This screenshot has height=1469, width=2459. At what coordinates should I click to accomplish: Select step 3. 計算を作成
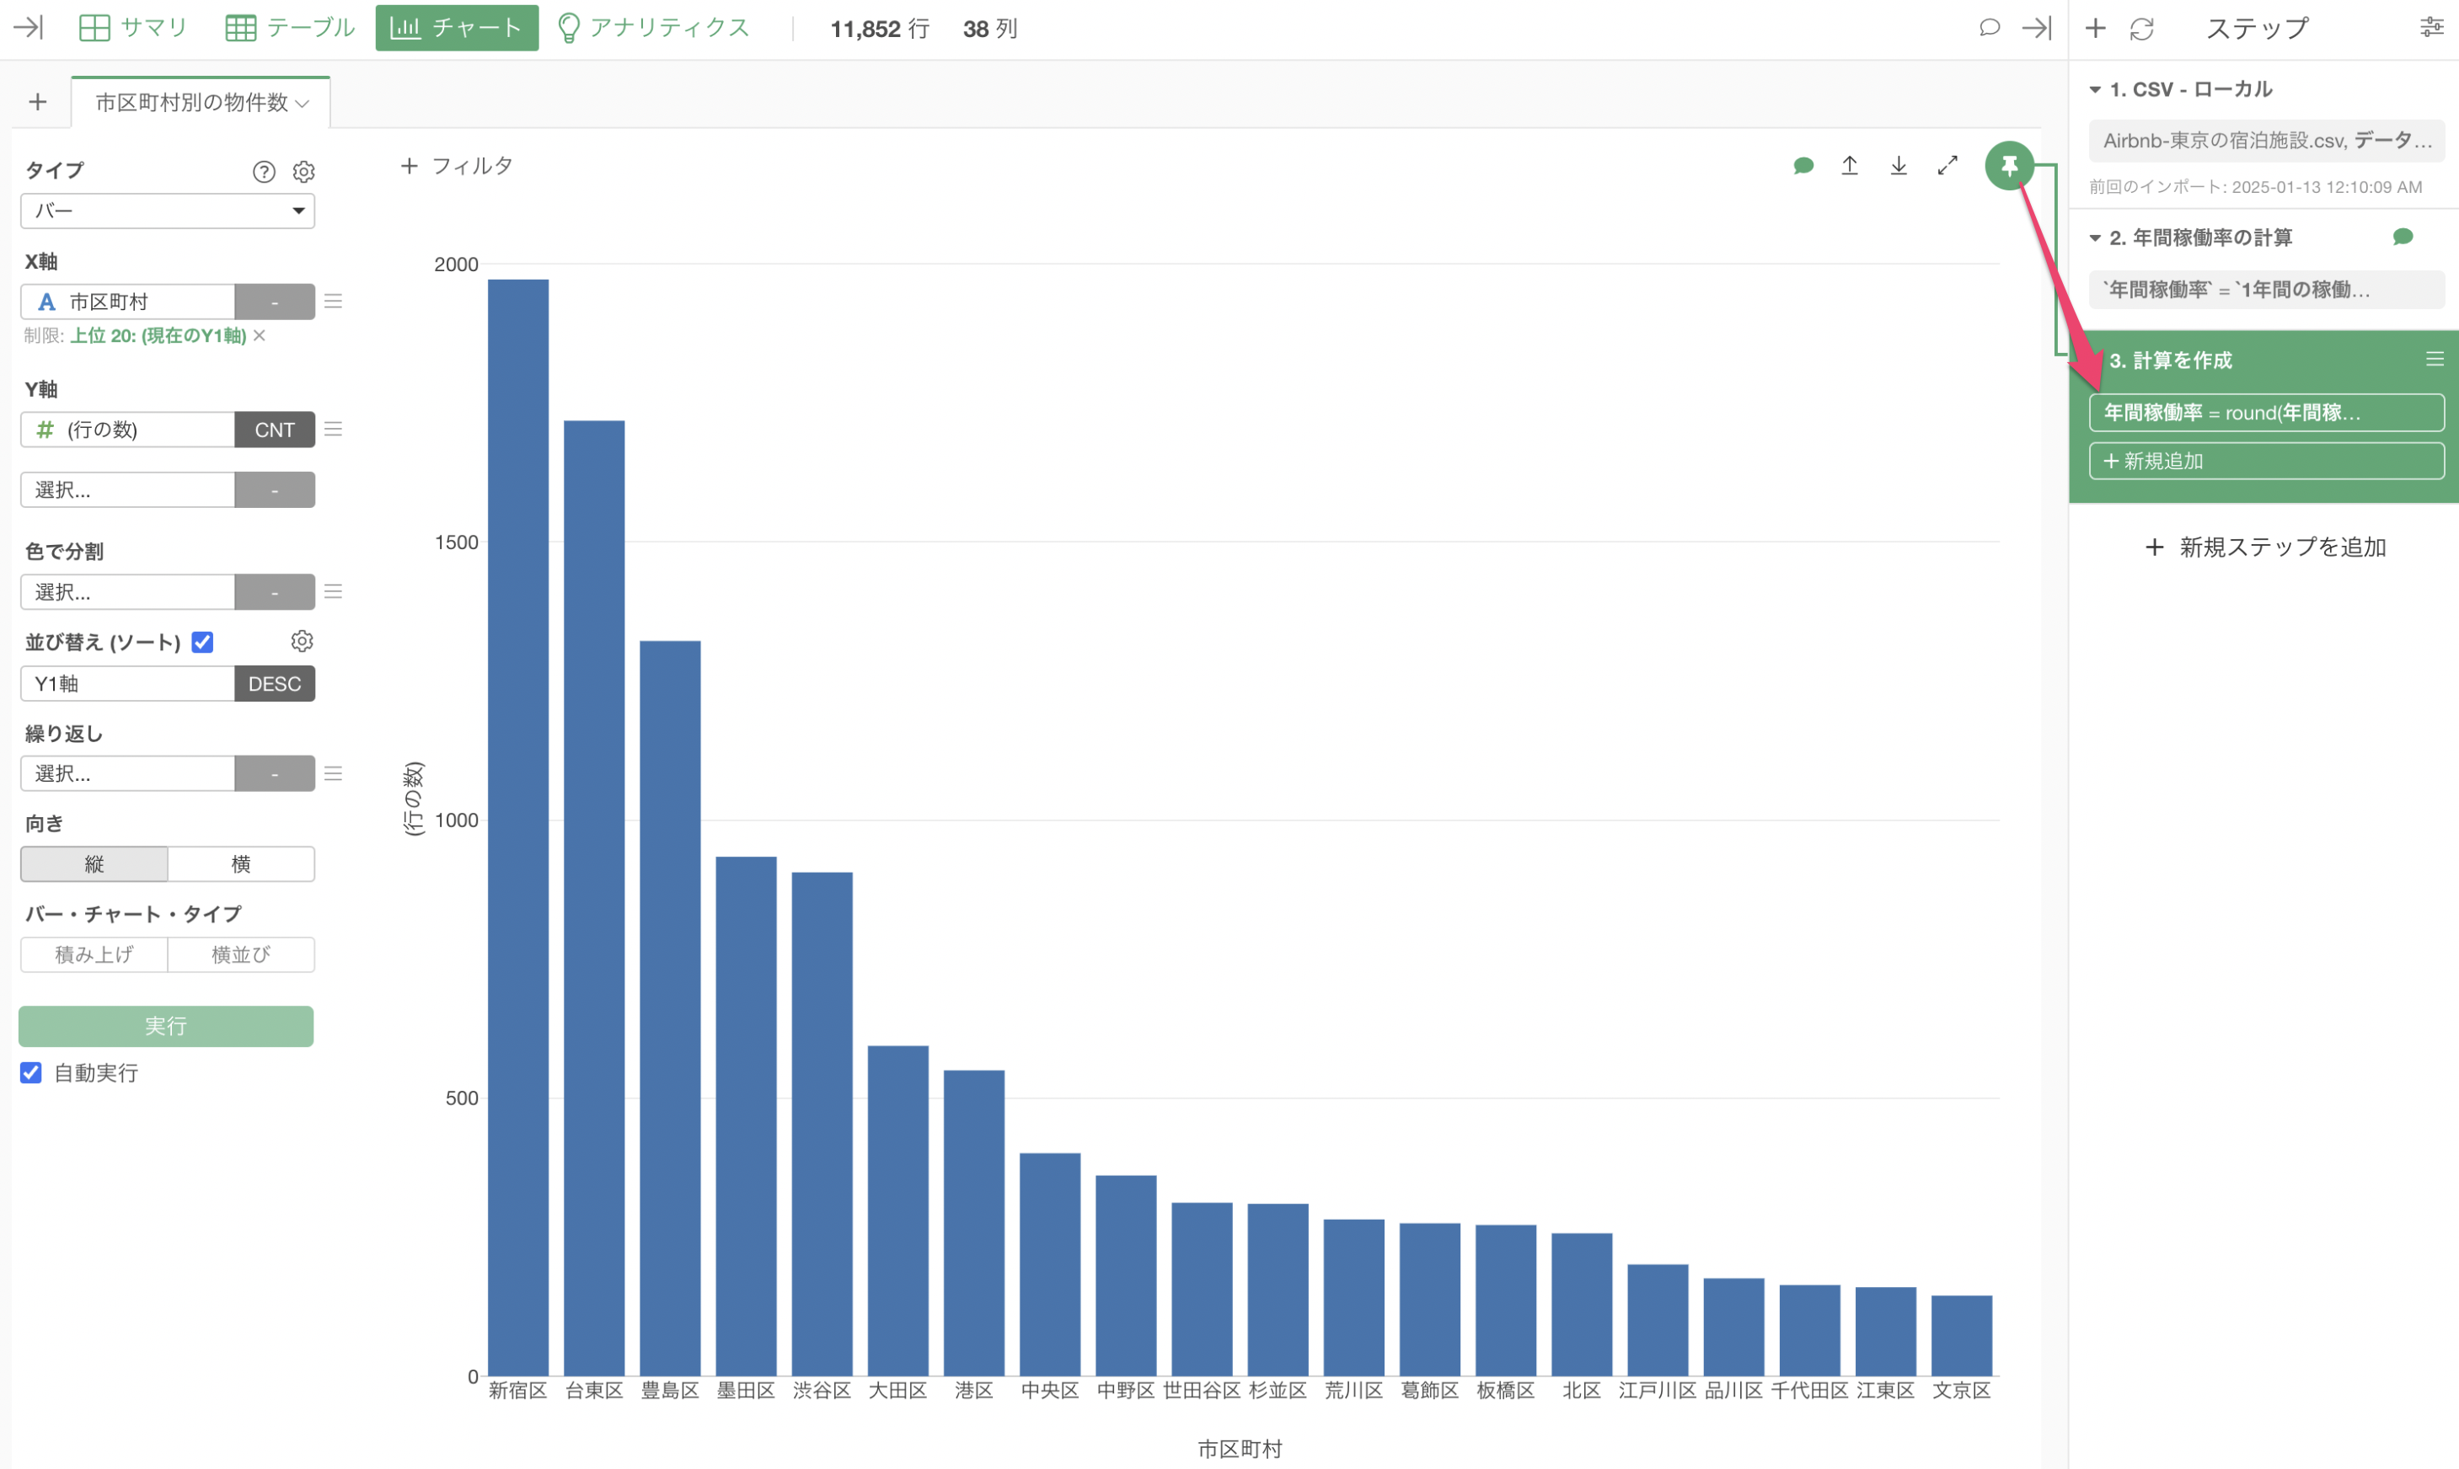pos(2171,361)
